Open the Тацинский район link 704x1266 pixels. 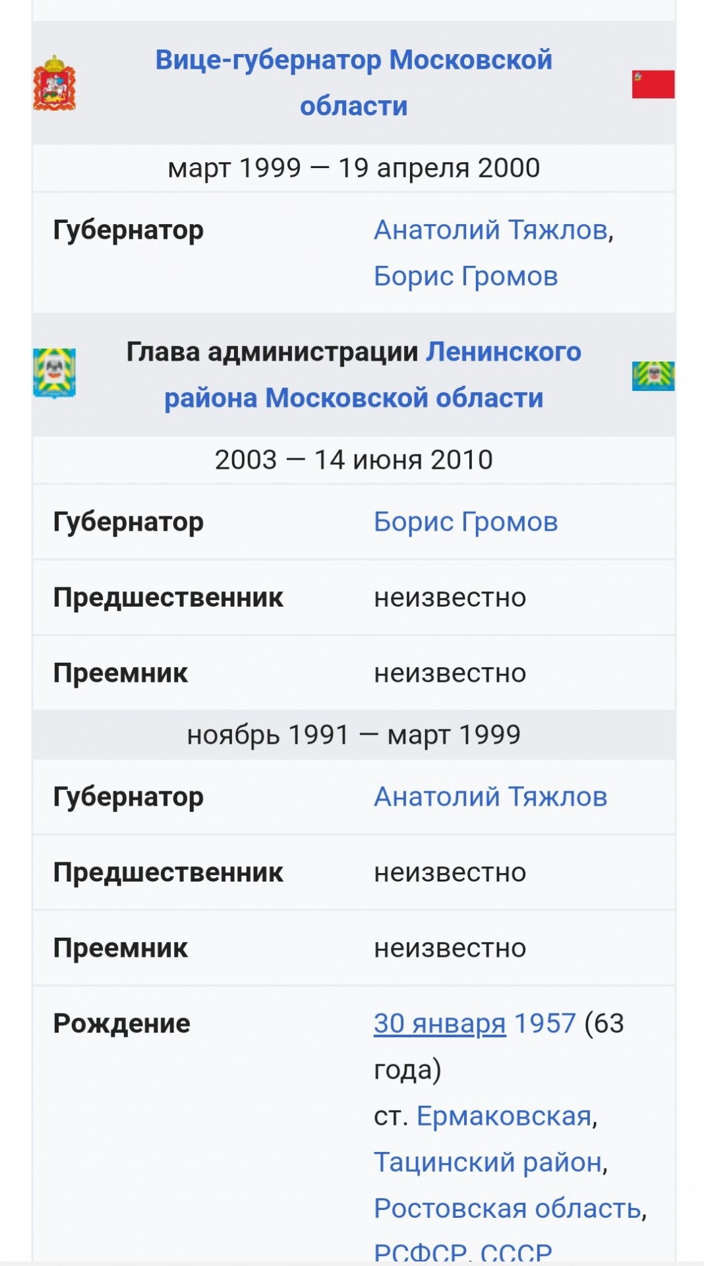[x=488, y=1162]
